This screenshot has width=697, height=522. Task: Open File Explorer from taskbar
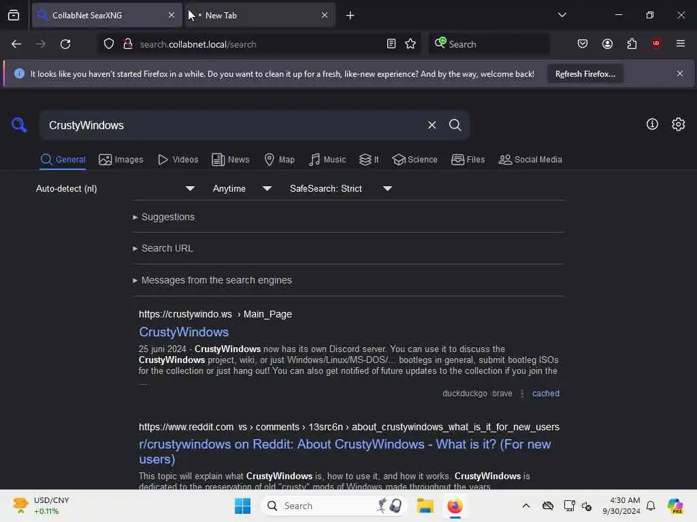[425, 506]
